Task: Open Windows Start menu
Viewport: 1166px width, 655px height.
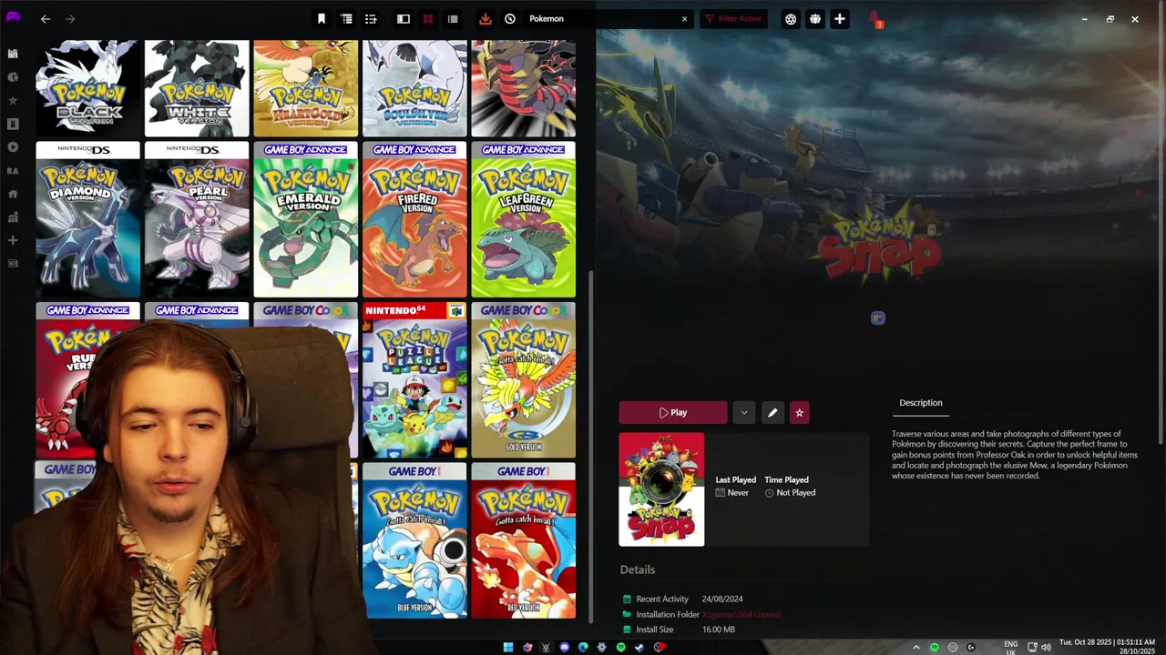Action: (x=508, y=648)
